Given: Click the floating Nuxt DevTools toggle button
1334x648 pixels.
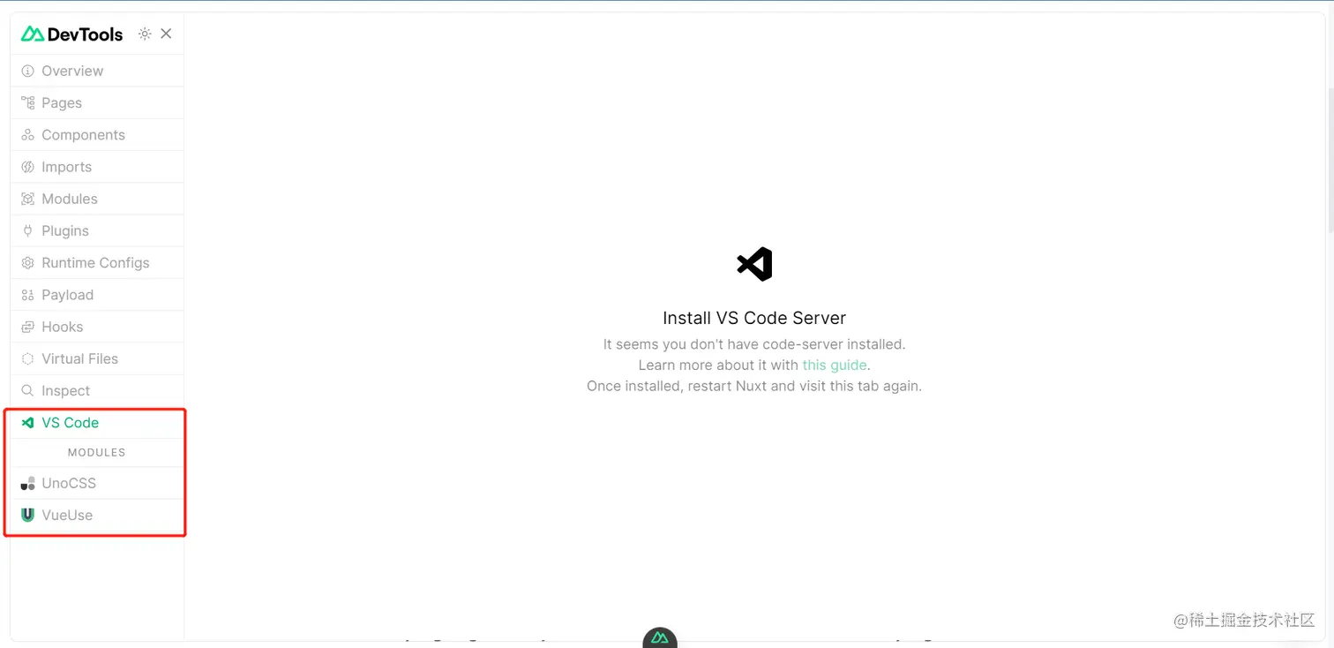Looking at the screenshot, I should 660,637.
